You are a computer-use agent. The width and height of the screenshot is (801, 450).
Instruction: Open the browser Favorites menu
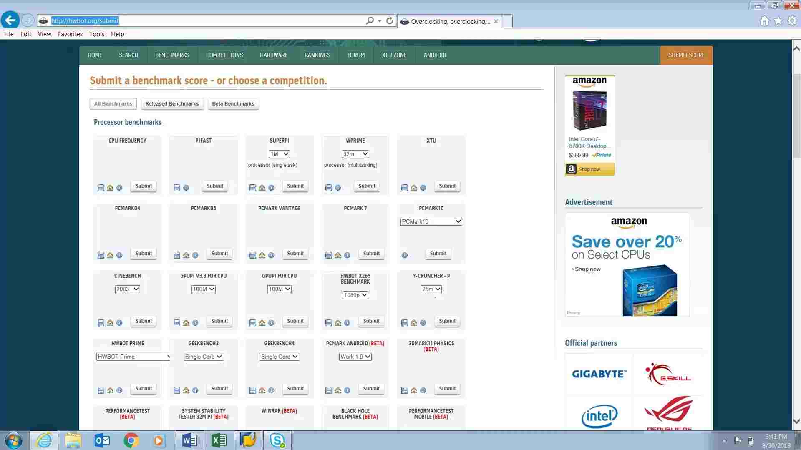pos(70,34)
